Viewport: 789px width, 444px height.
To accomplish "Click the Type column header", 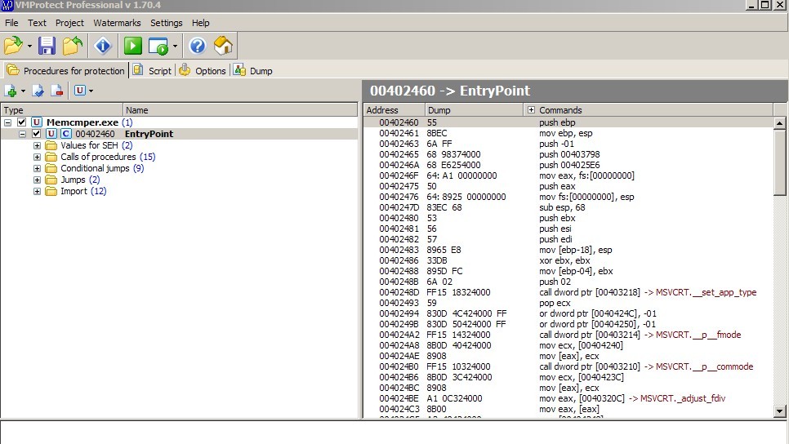I will pyautogui.click(x=61, y=110).
